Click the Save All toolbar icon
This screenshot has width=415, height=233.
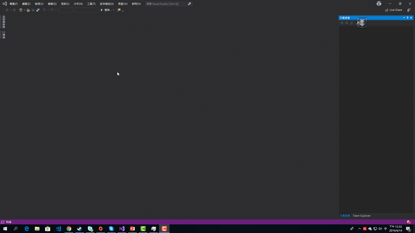pyautogui.click(x=38, y=10)
